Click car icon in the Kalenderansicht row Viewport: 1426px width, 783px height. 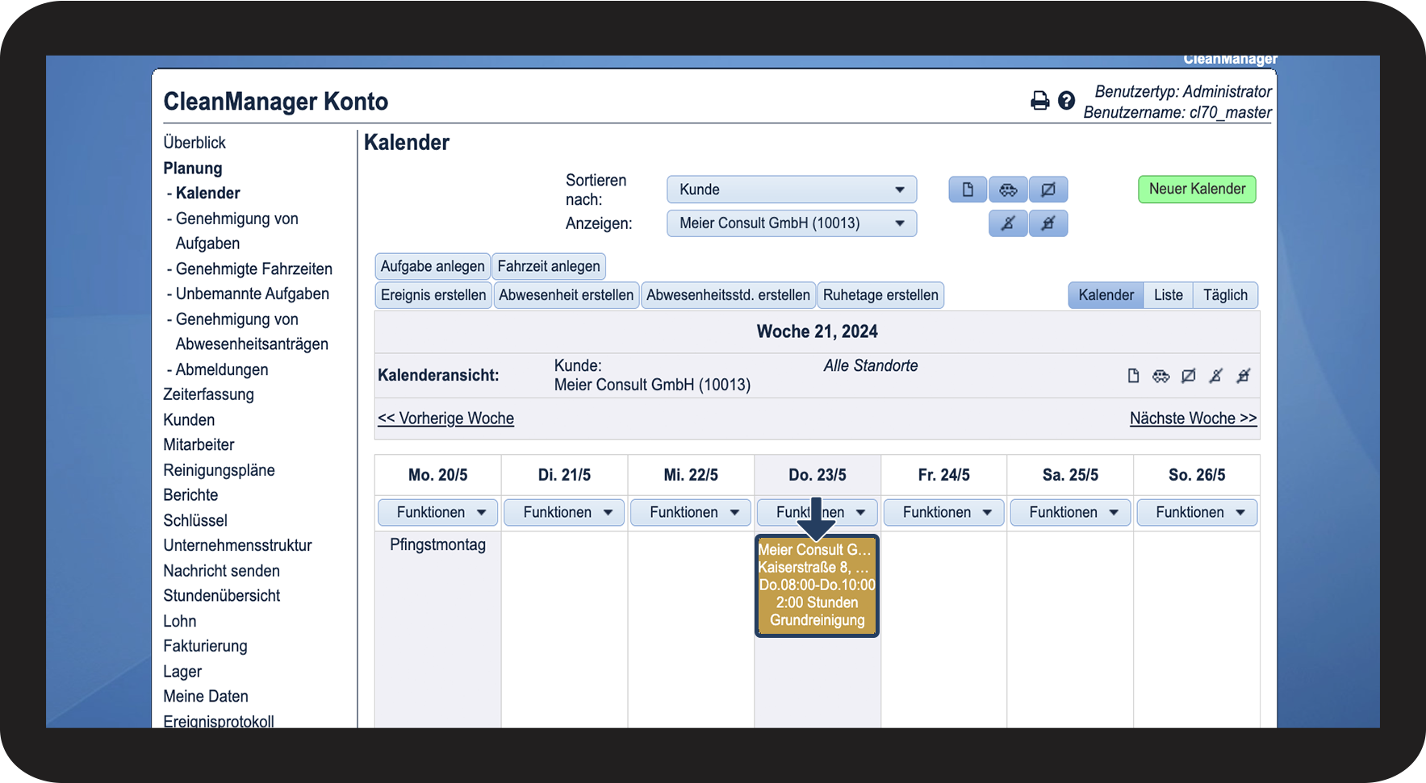(x=1160, y=376)
